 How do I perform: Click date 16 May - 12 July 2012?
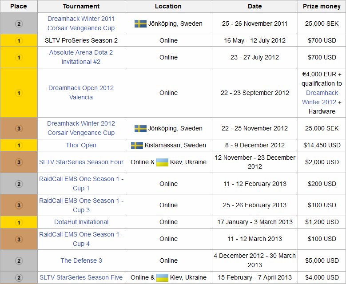click(x=255, y=40)
